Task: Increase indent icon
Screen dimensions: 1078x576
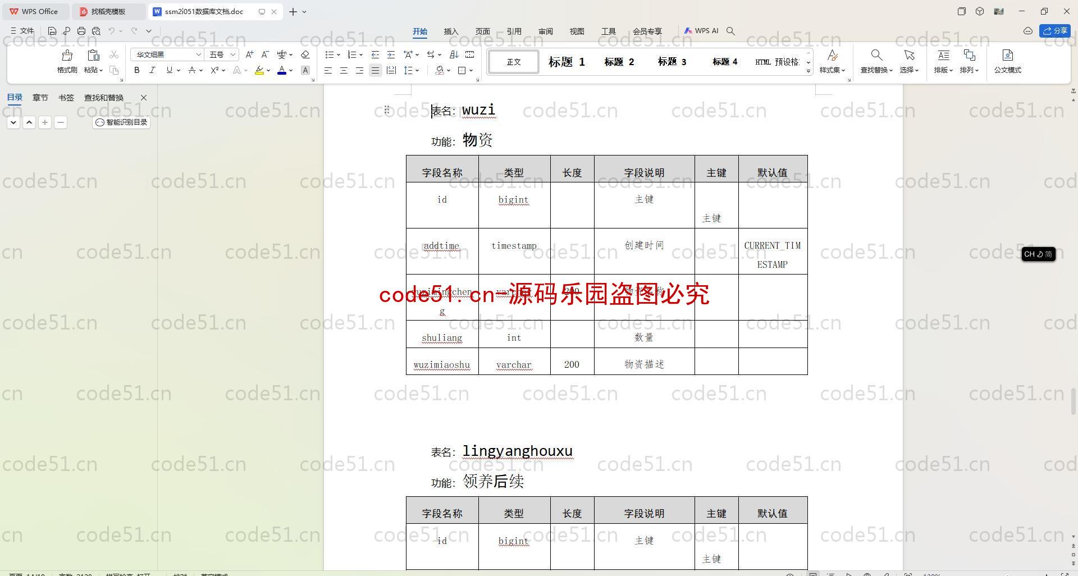Action: pyautogui.click(x=391, y=54)
